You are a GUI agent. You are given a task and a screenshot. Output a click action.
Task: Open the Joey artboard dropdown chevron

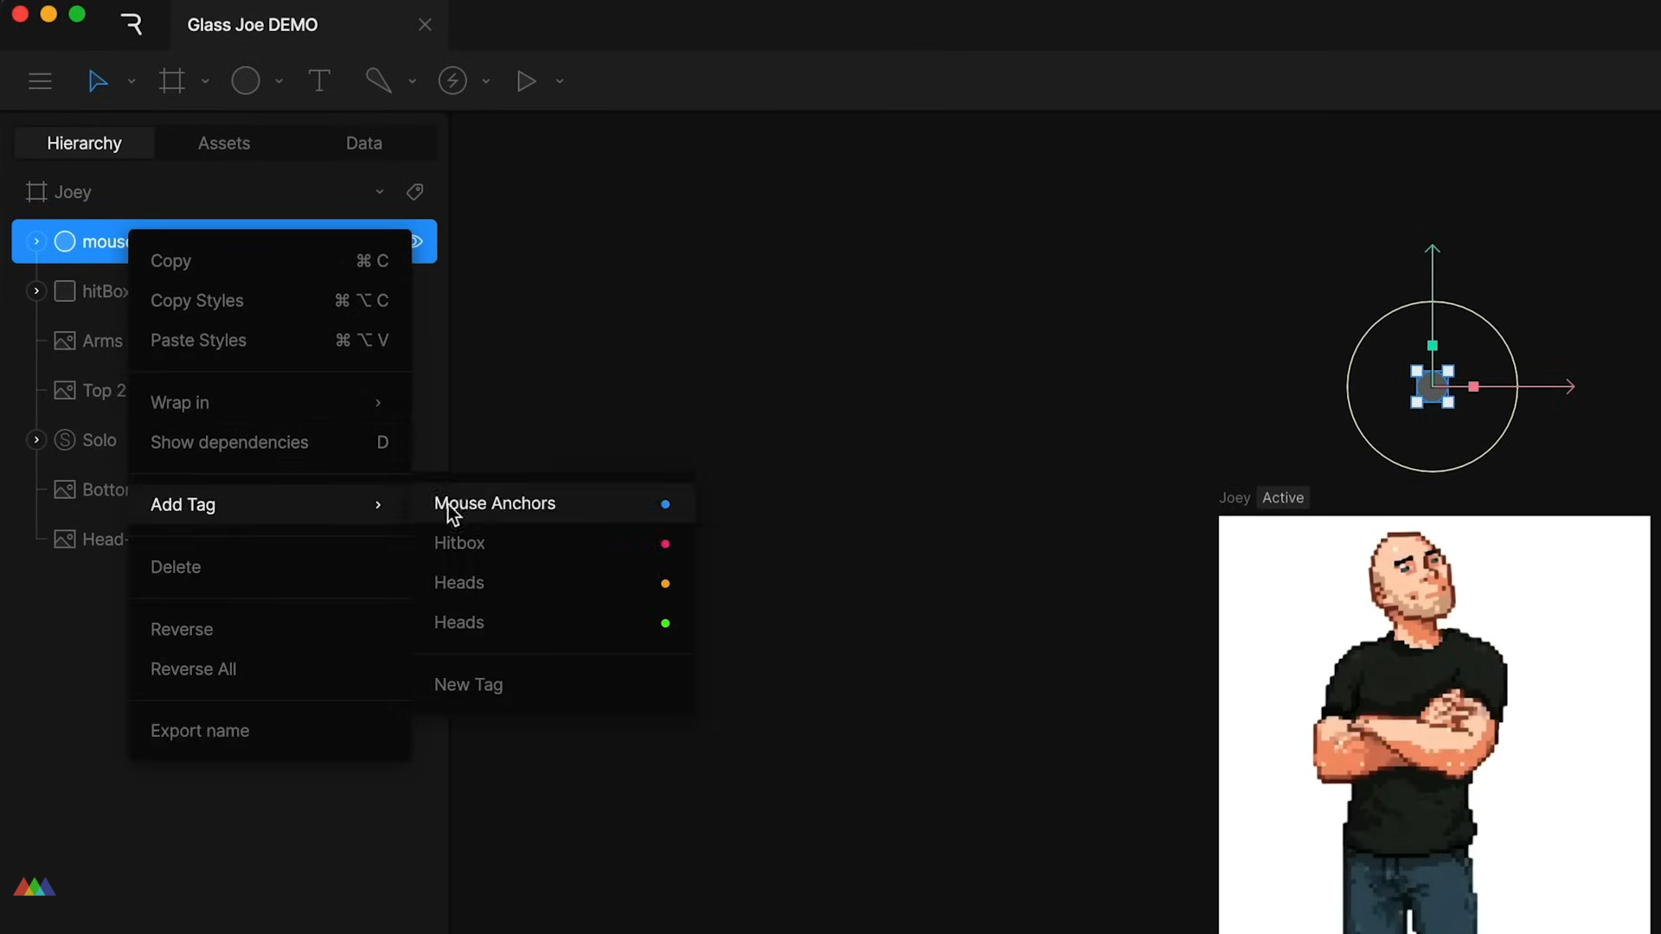tap(379, 192)
